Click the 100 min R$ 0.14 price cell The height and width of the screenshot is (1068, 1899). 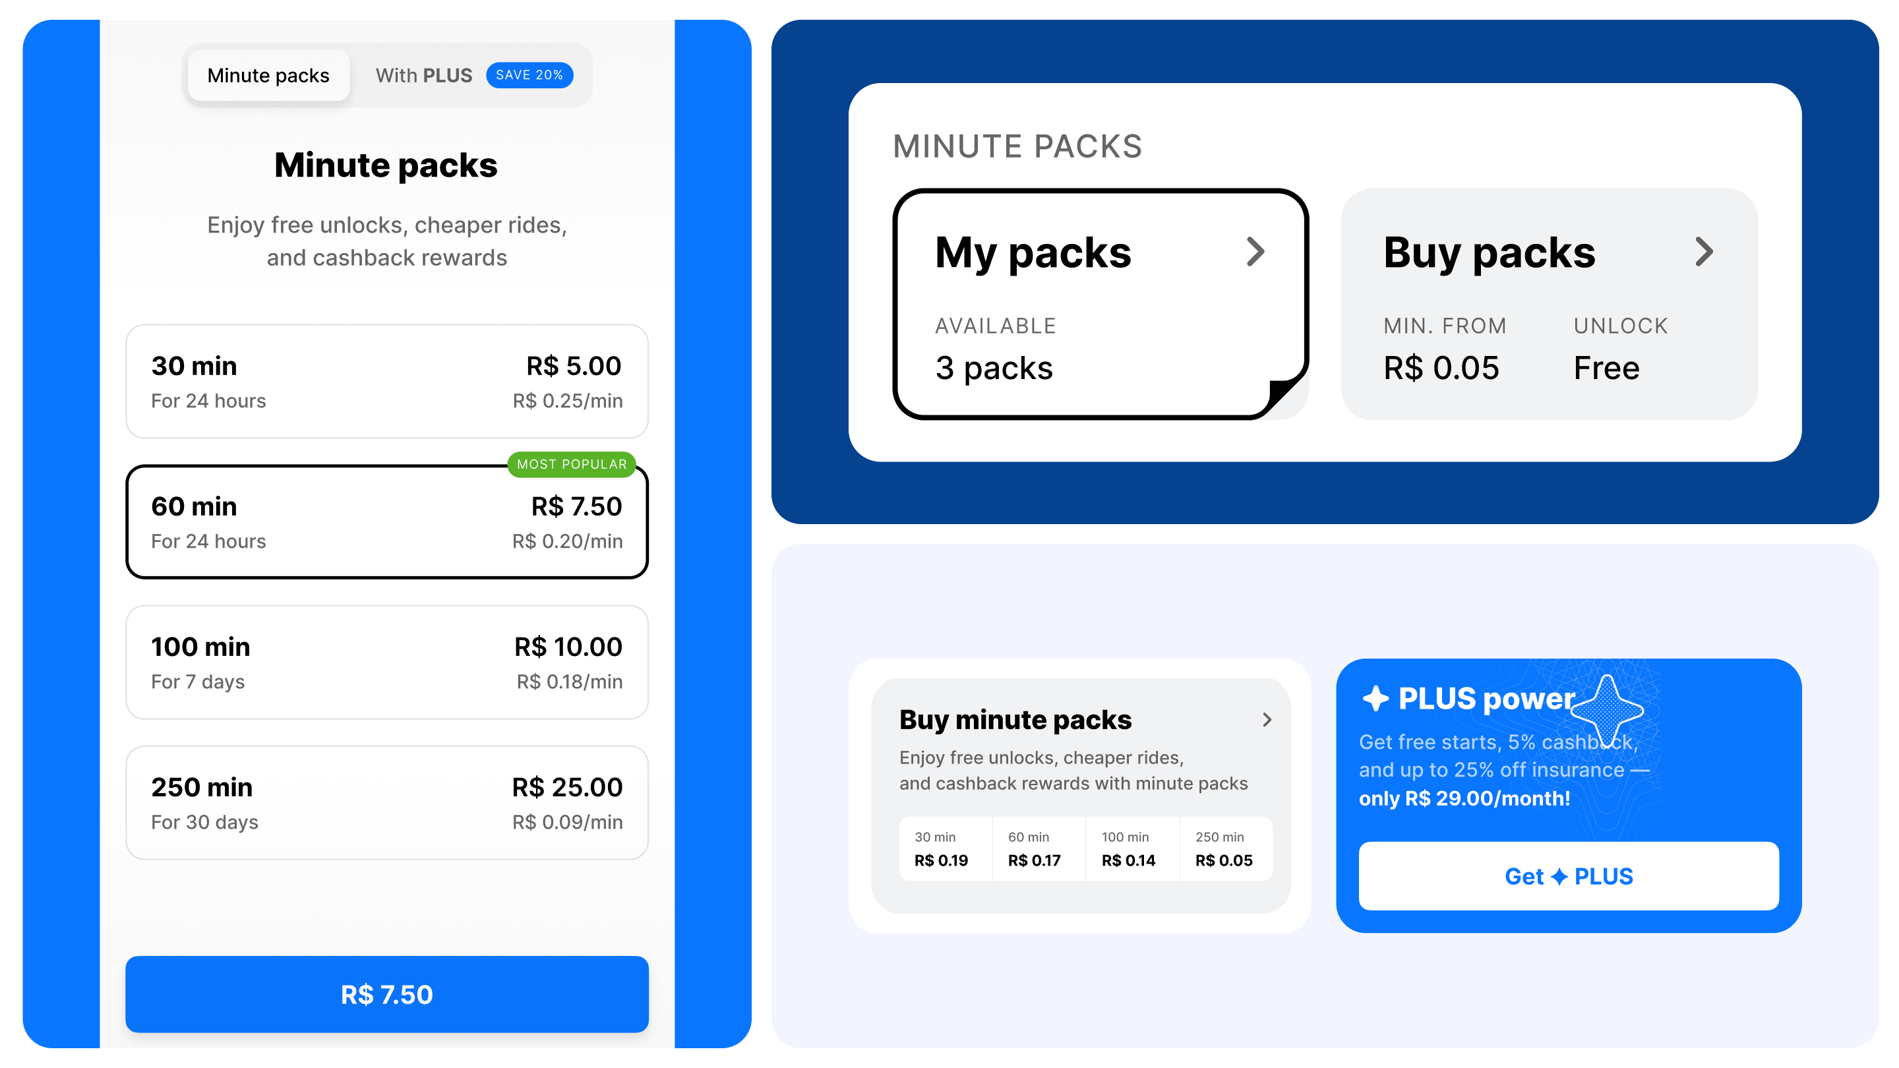1132,849
